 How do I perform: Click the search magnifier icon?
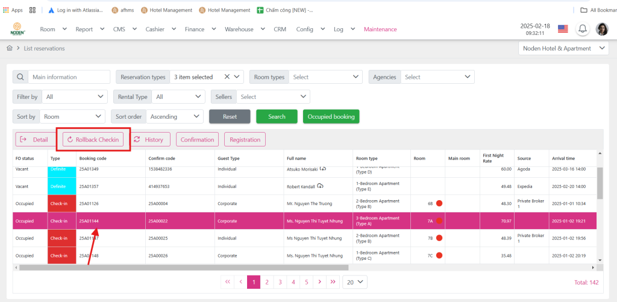(x=20, y=77)
